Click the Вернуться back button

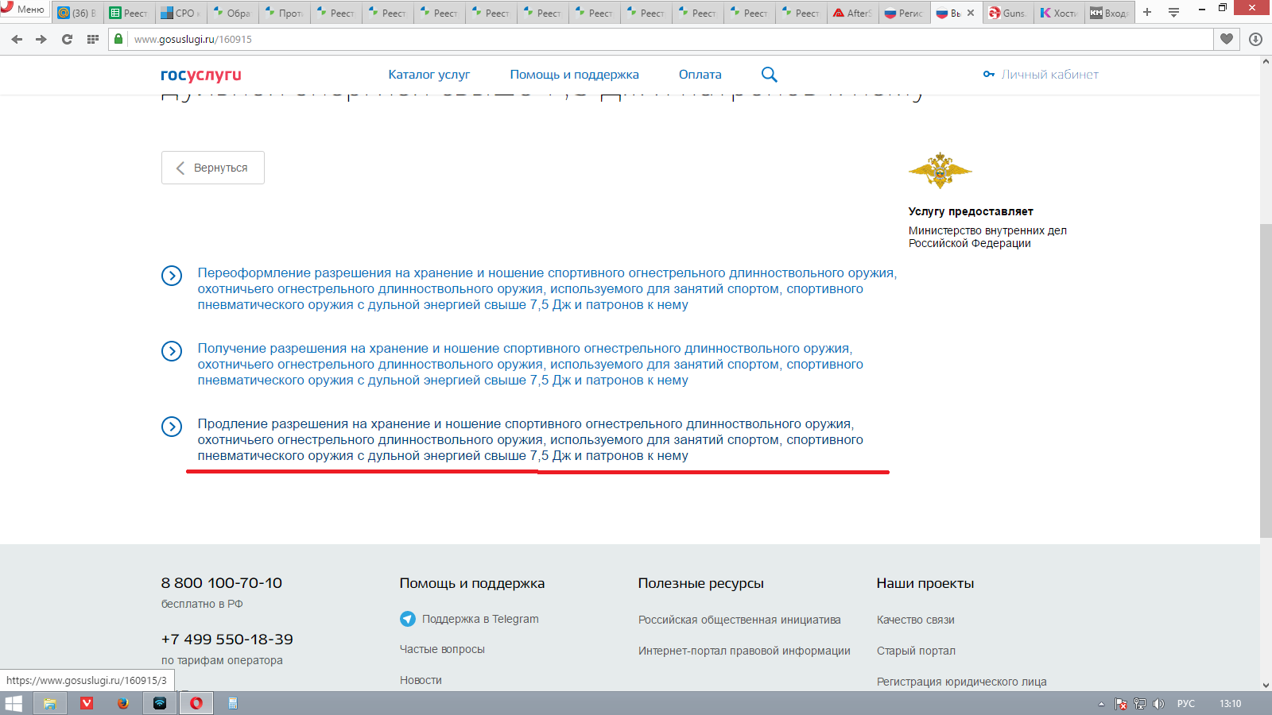[213, 168]
